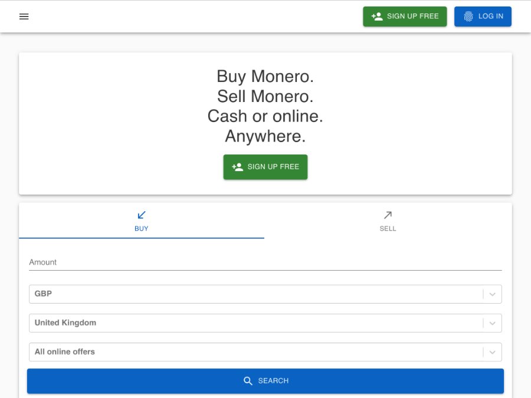Click the chevron on the GBP selector
This screenshot has width=531, height=398.
point(493,294)
